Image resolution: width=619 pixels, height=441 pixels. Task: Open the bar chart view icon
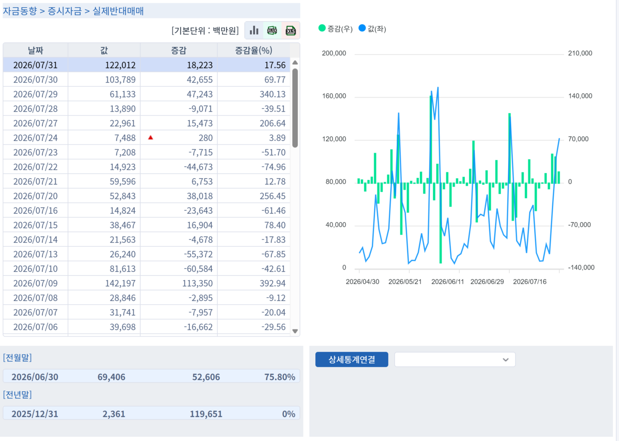tap(254, 30)
